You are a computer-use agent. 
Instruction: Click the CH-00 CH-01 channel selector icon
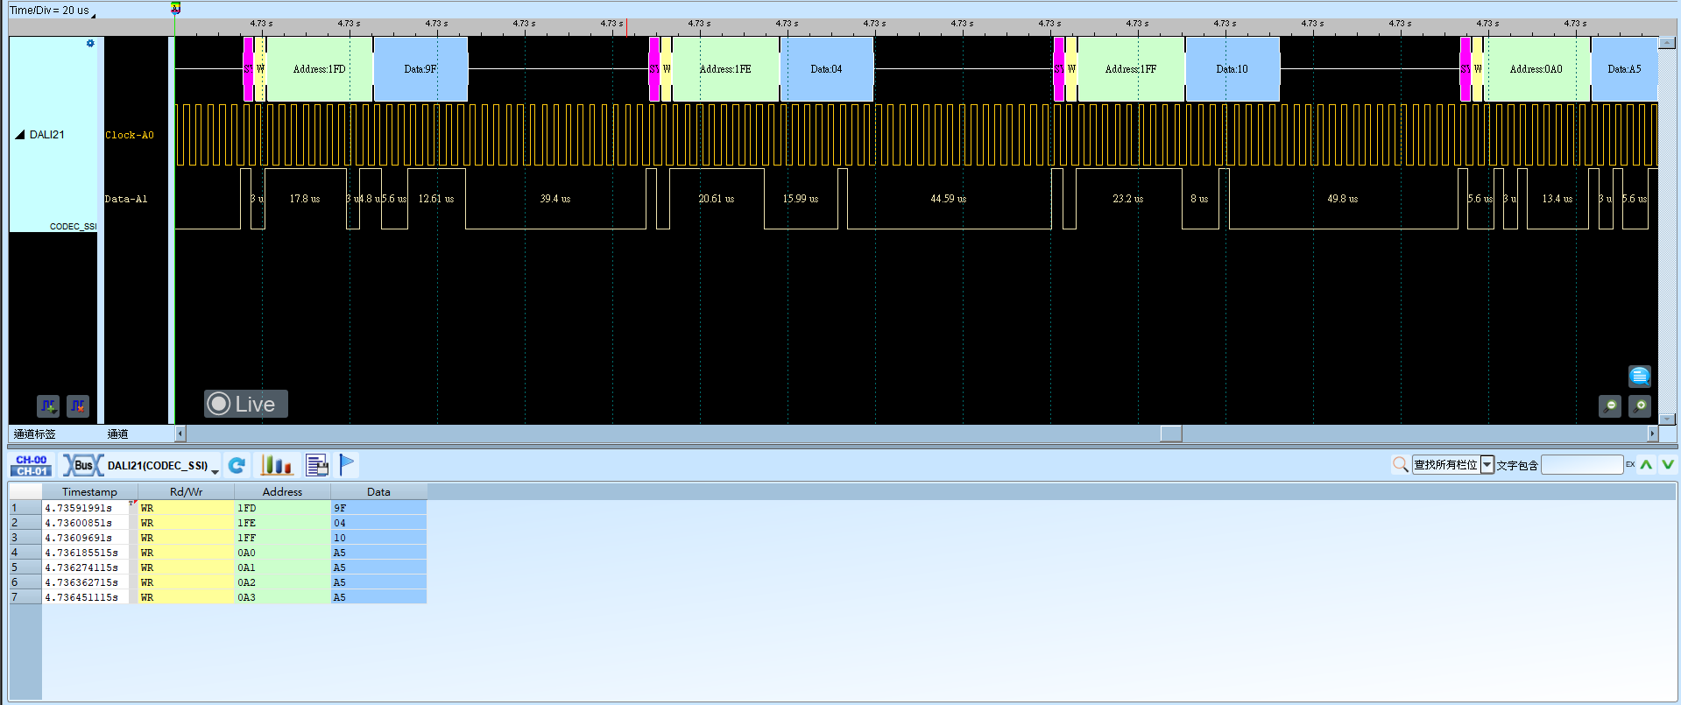[32, 465]
